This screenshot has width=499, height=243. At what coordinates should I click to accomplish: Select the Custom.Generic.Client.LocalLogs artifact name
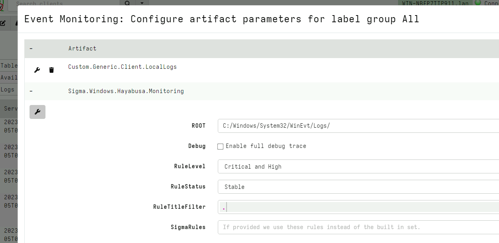click(122, 67)
